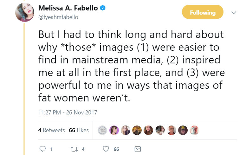Click the last liker avatar in row
252x155 pixels.
coord(194,130)
